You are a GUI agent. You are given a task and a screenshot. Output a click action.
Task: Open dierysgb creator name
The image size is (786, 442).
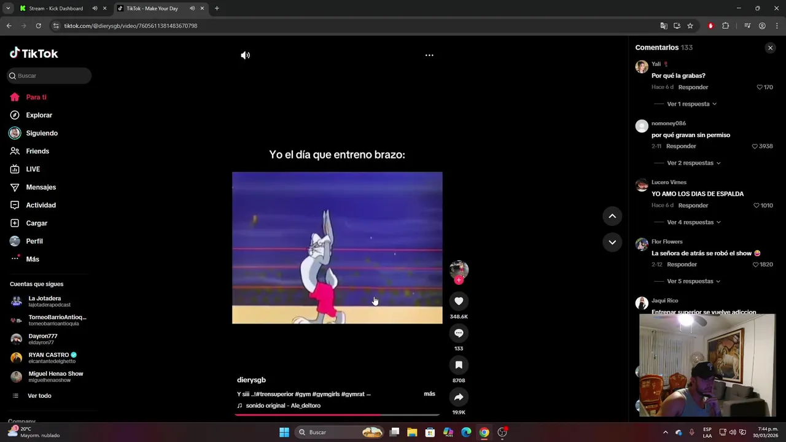(x=251, y=380)
